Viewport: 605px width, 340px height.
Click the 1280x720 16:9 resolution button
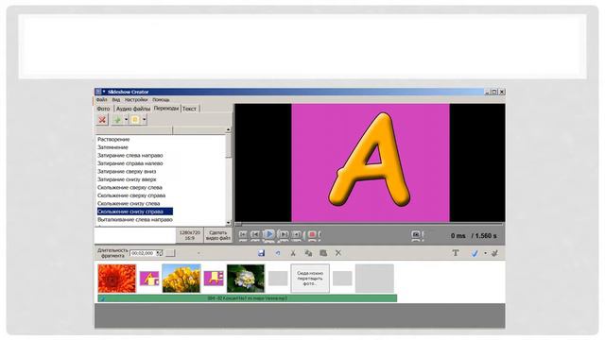(189, 235)
